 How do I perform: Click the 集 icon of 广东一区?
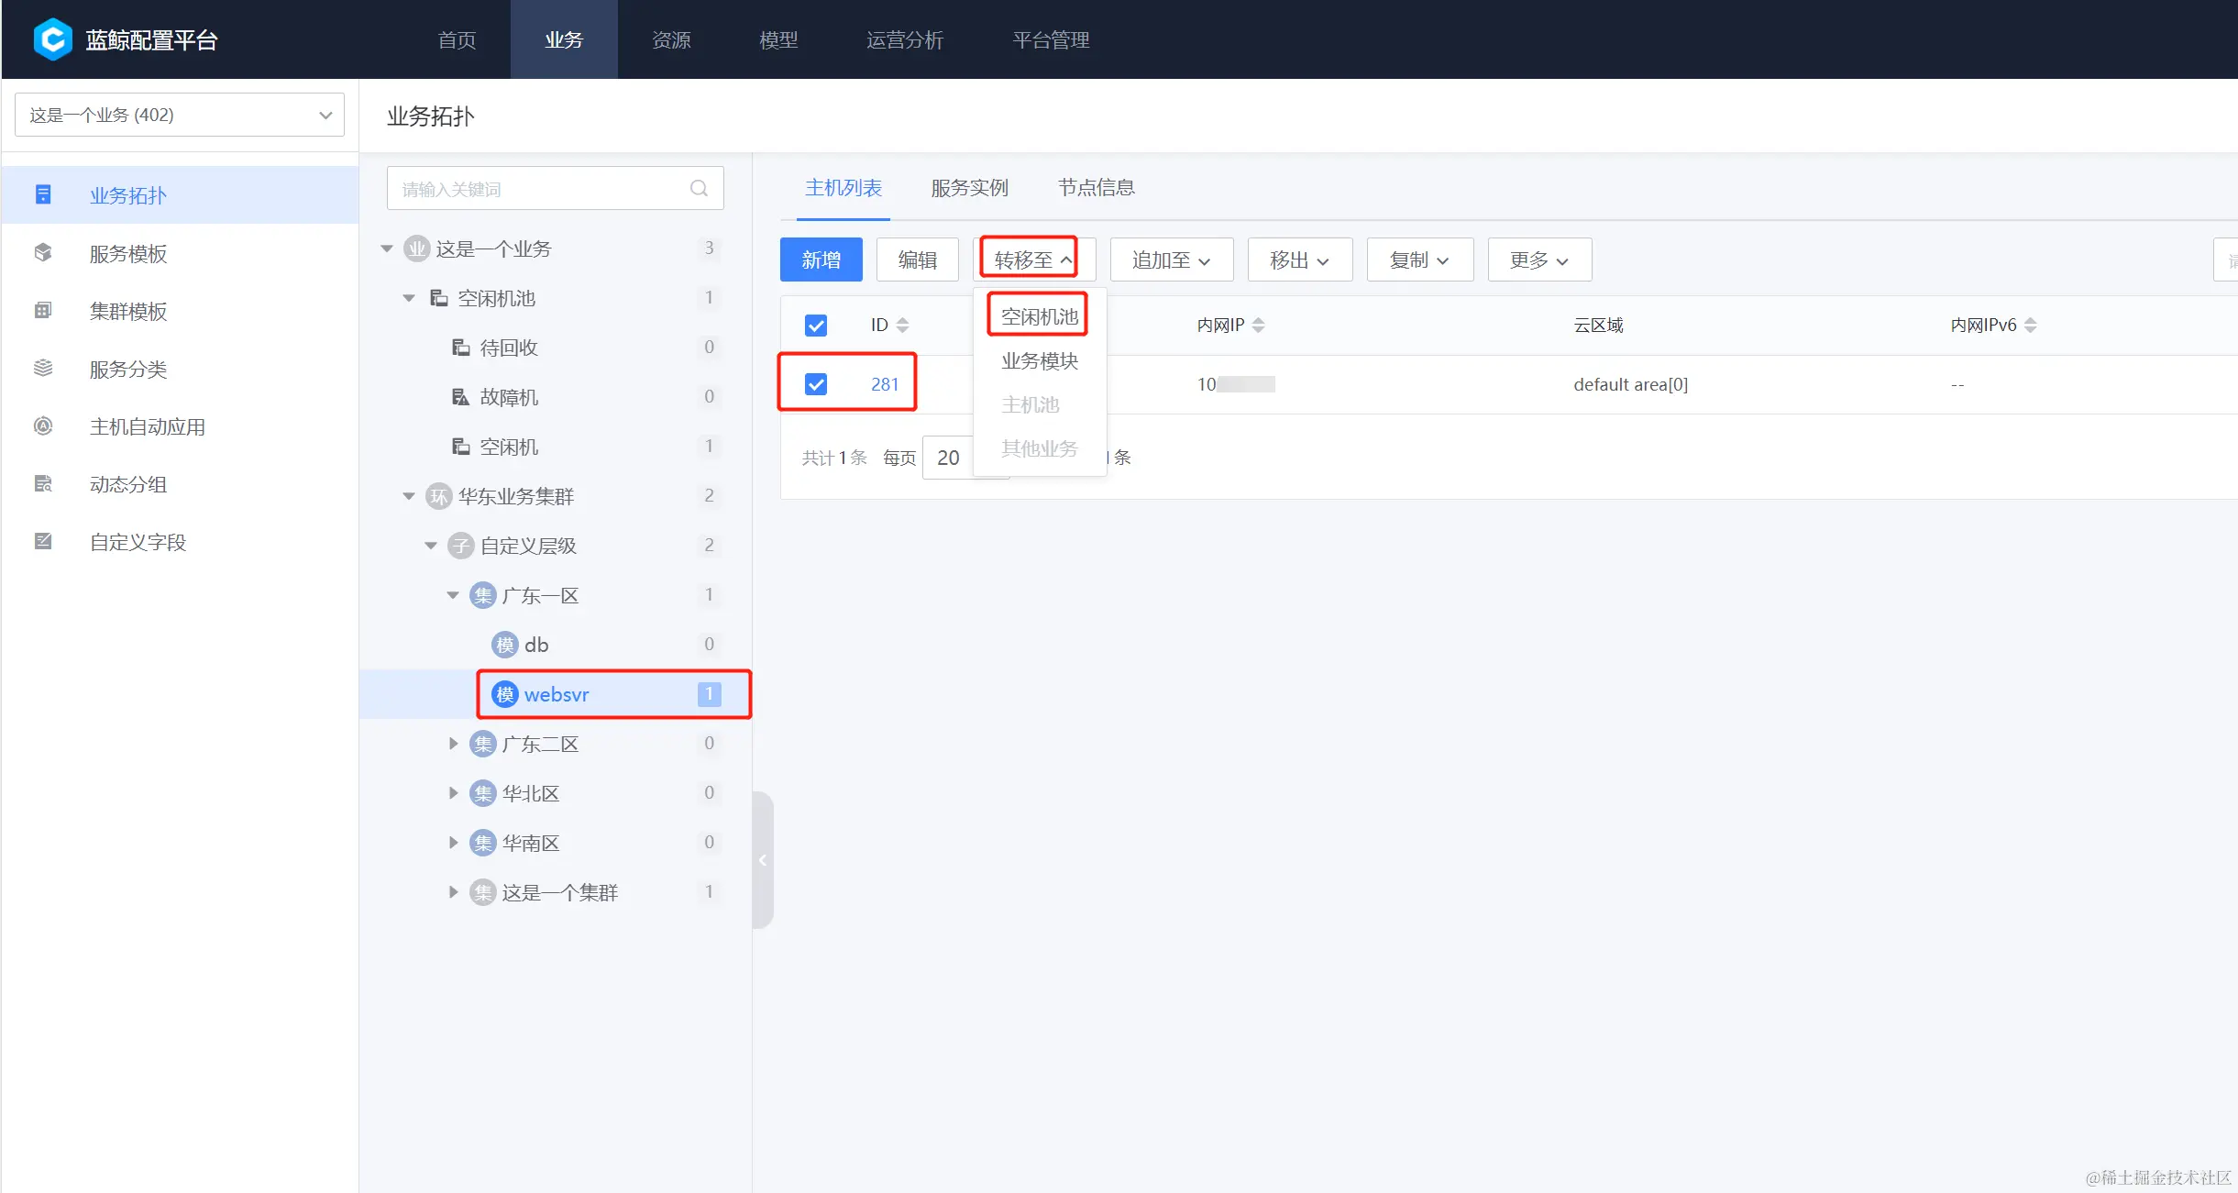point(483,595)
